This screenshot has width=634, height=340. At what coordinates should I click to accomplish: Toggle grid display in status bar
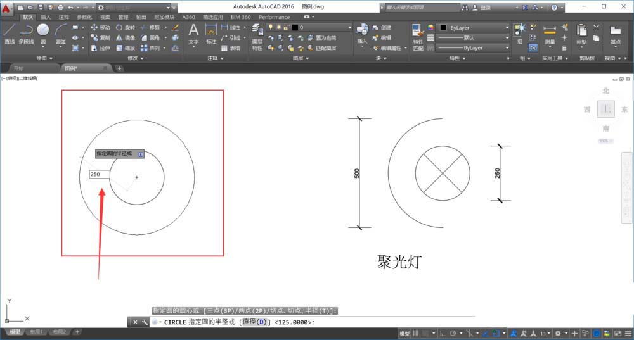pos(417,333)
